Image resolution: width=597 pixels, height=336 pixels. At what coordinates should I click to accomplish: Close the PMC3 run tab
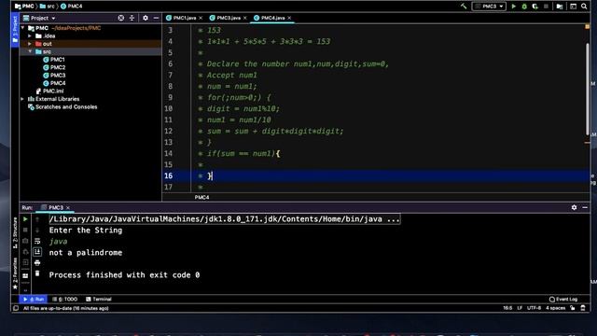[68, 207]
